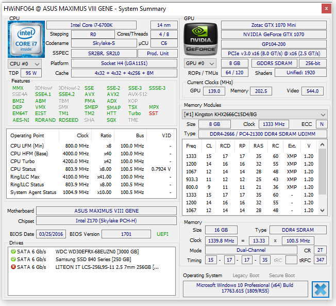Click the memory timings scrollbar thumb

tap(322, 171)
